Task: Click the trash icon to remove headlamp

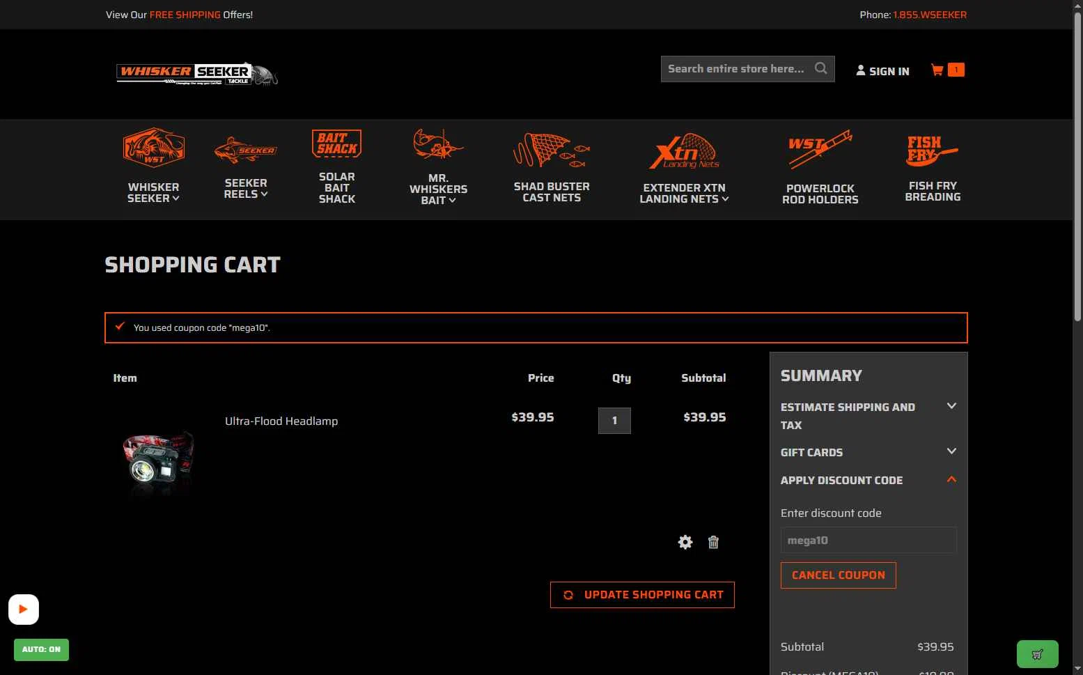Action: [713, 542]
